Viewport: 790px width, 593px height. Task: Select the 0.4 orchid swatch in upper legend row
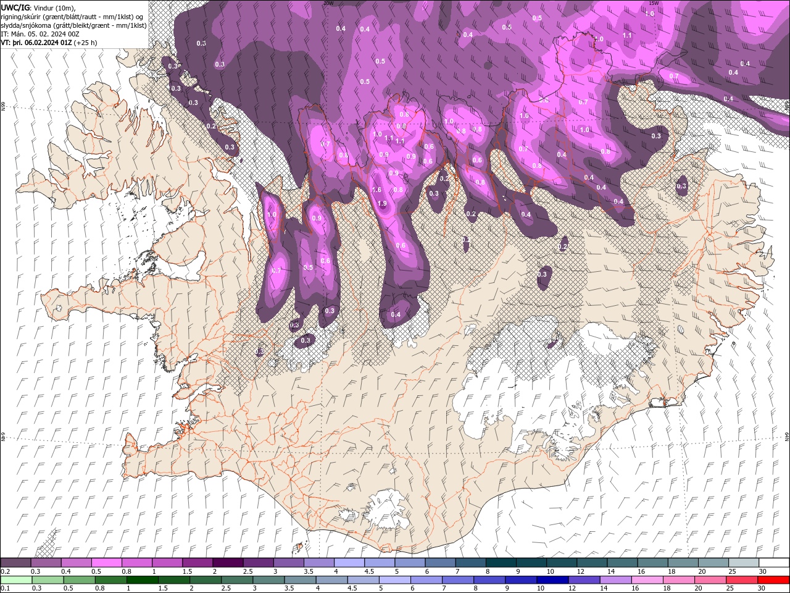77,563
